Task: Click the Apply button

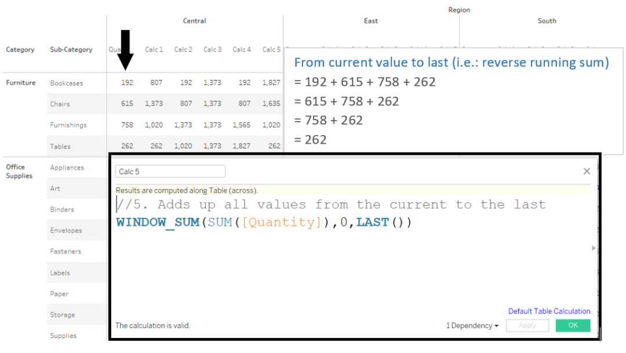Action: (527, 325)
